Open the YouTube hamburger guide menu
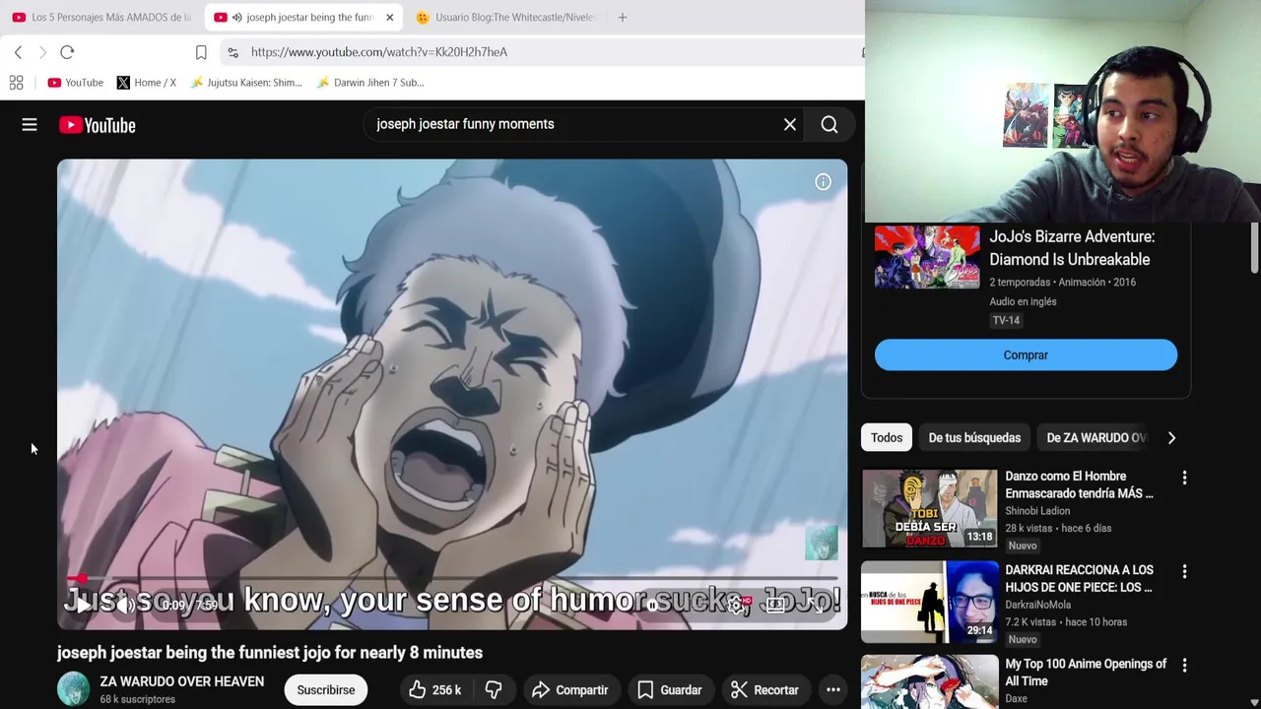Screen dimensions: 1261x709 [30, 125]
